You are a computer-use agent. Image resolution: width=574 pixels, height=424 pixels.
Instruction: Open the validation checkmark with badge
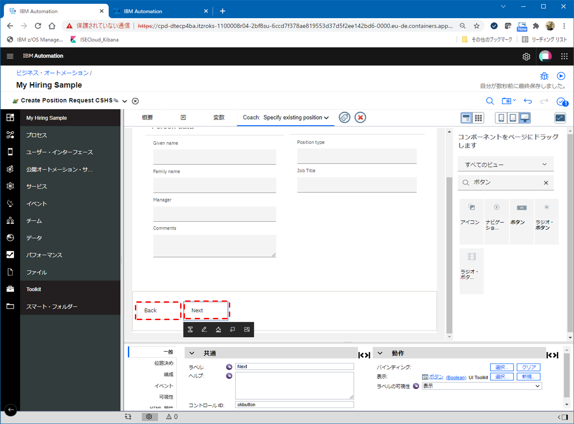(x=562, y=102)
